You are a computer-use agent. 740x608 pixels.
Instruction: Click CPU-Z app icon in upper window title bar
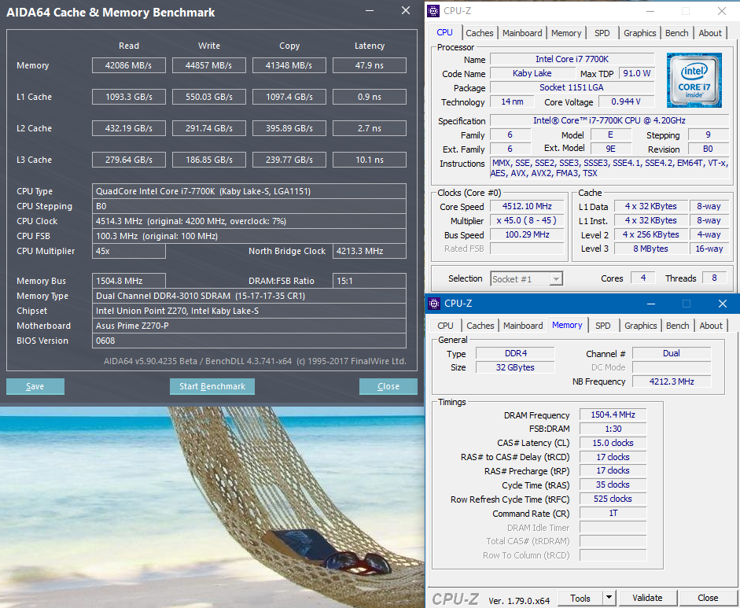click(x=434, y=11)
